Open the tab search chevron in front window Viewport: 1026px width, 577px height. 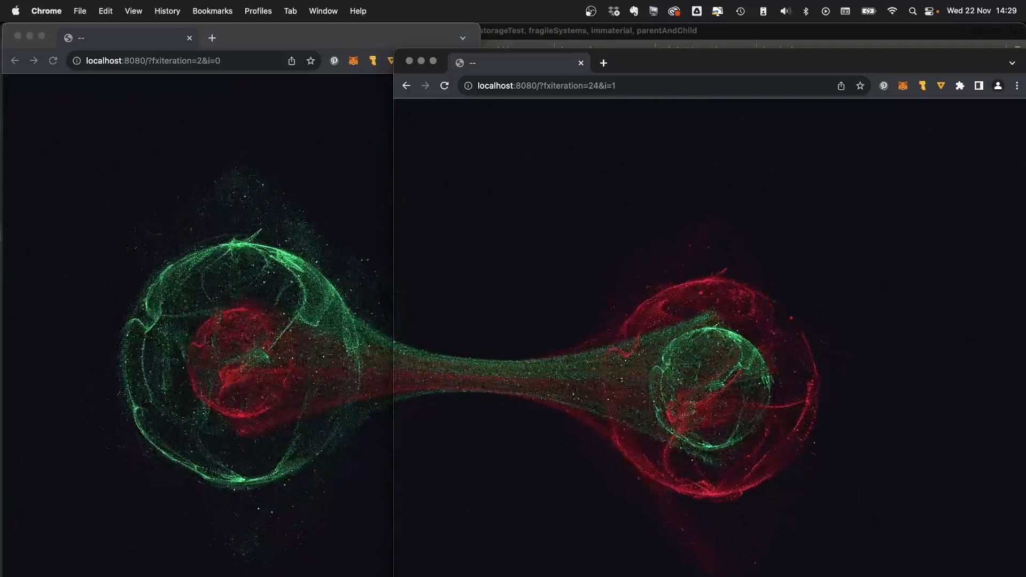coord(1012,63)
